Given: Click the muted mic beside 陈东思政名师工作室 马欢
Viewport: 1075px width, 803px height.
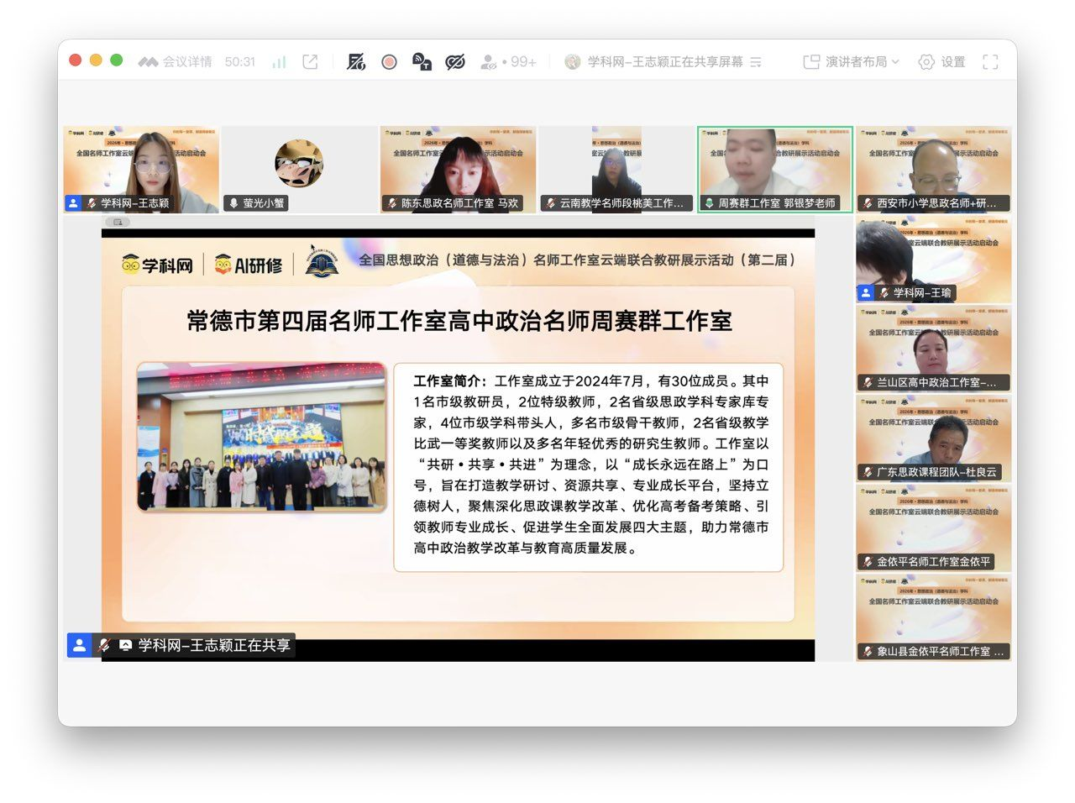Looking at the screenshot, I should (x=392, y=203).
